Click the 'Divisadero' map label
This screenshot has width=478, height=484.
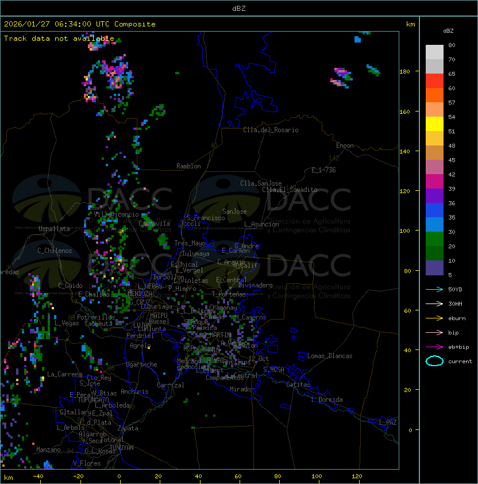tap(256, 285)
